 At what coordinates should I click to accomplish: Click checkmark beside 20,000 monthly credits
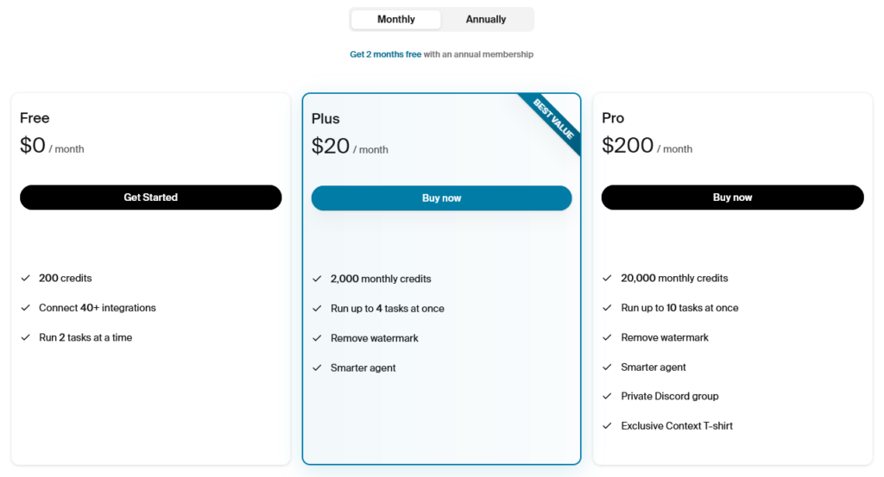pos(607,279)
